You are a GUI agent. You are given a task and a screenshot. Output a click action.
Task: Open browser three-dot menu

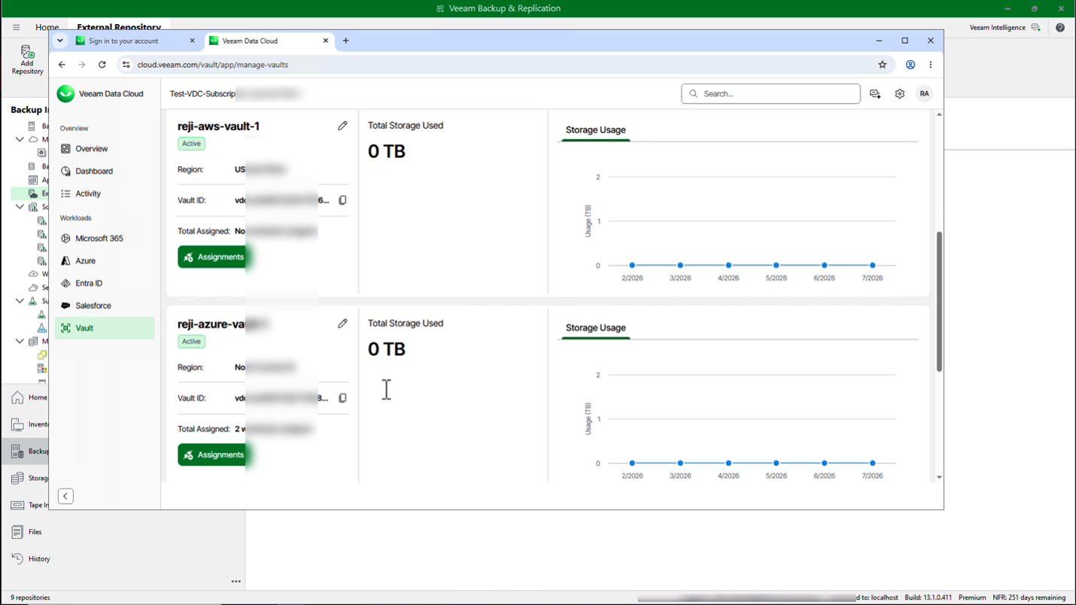coord(931,65)
